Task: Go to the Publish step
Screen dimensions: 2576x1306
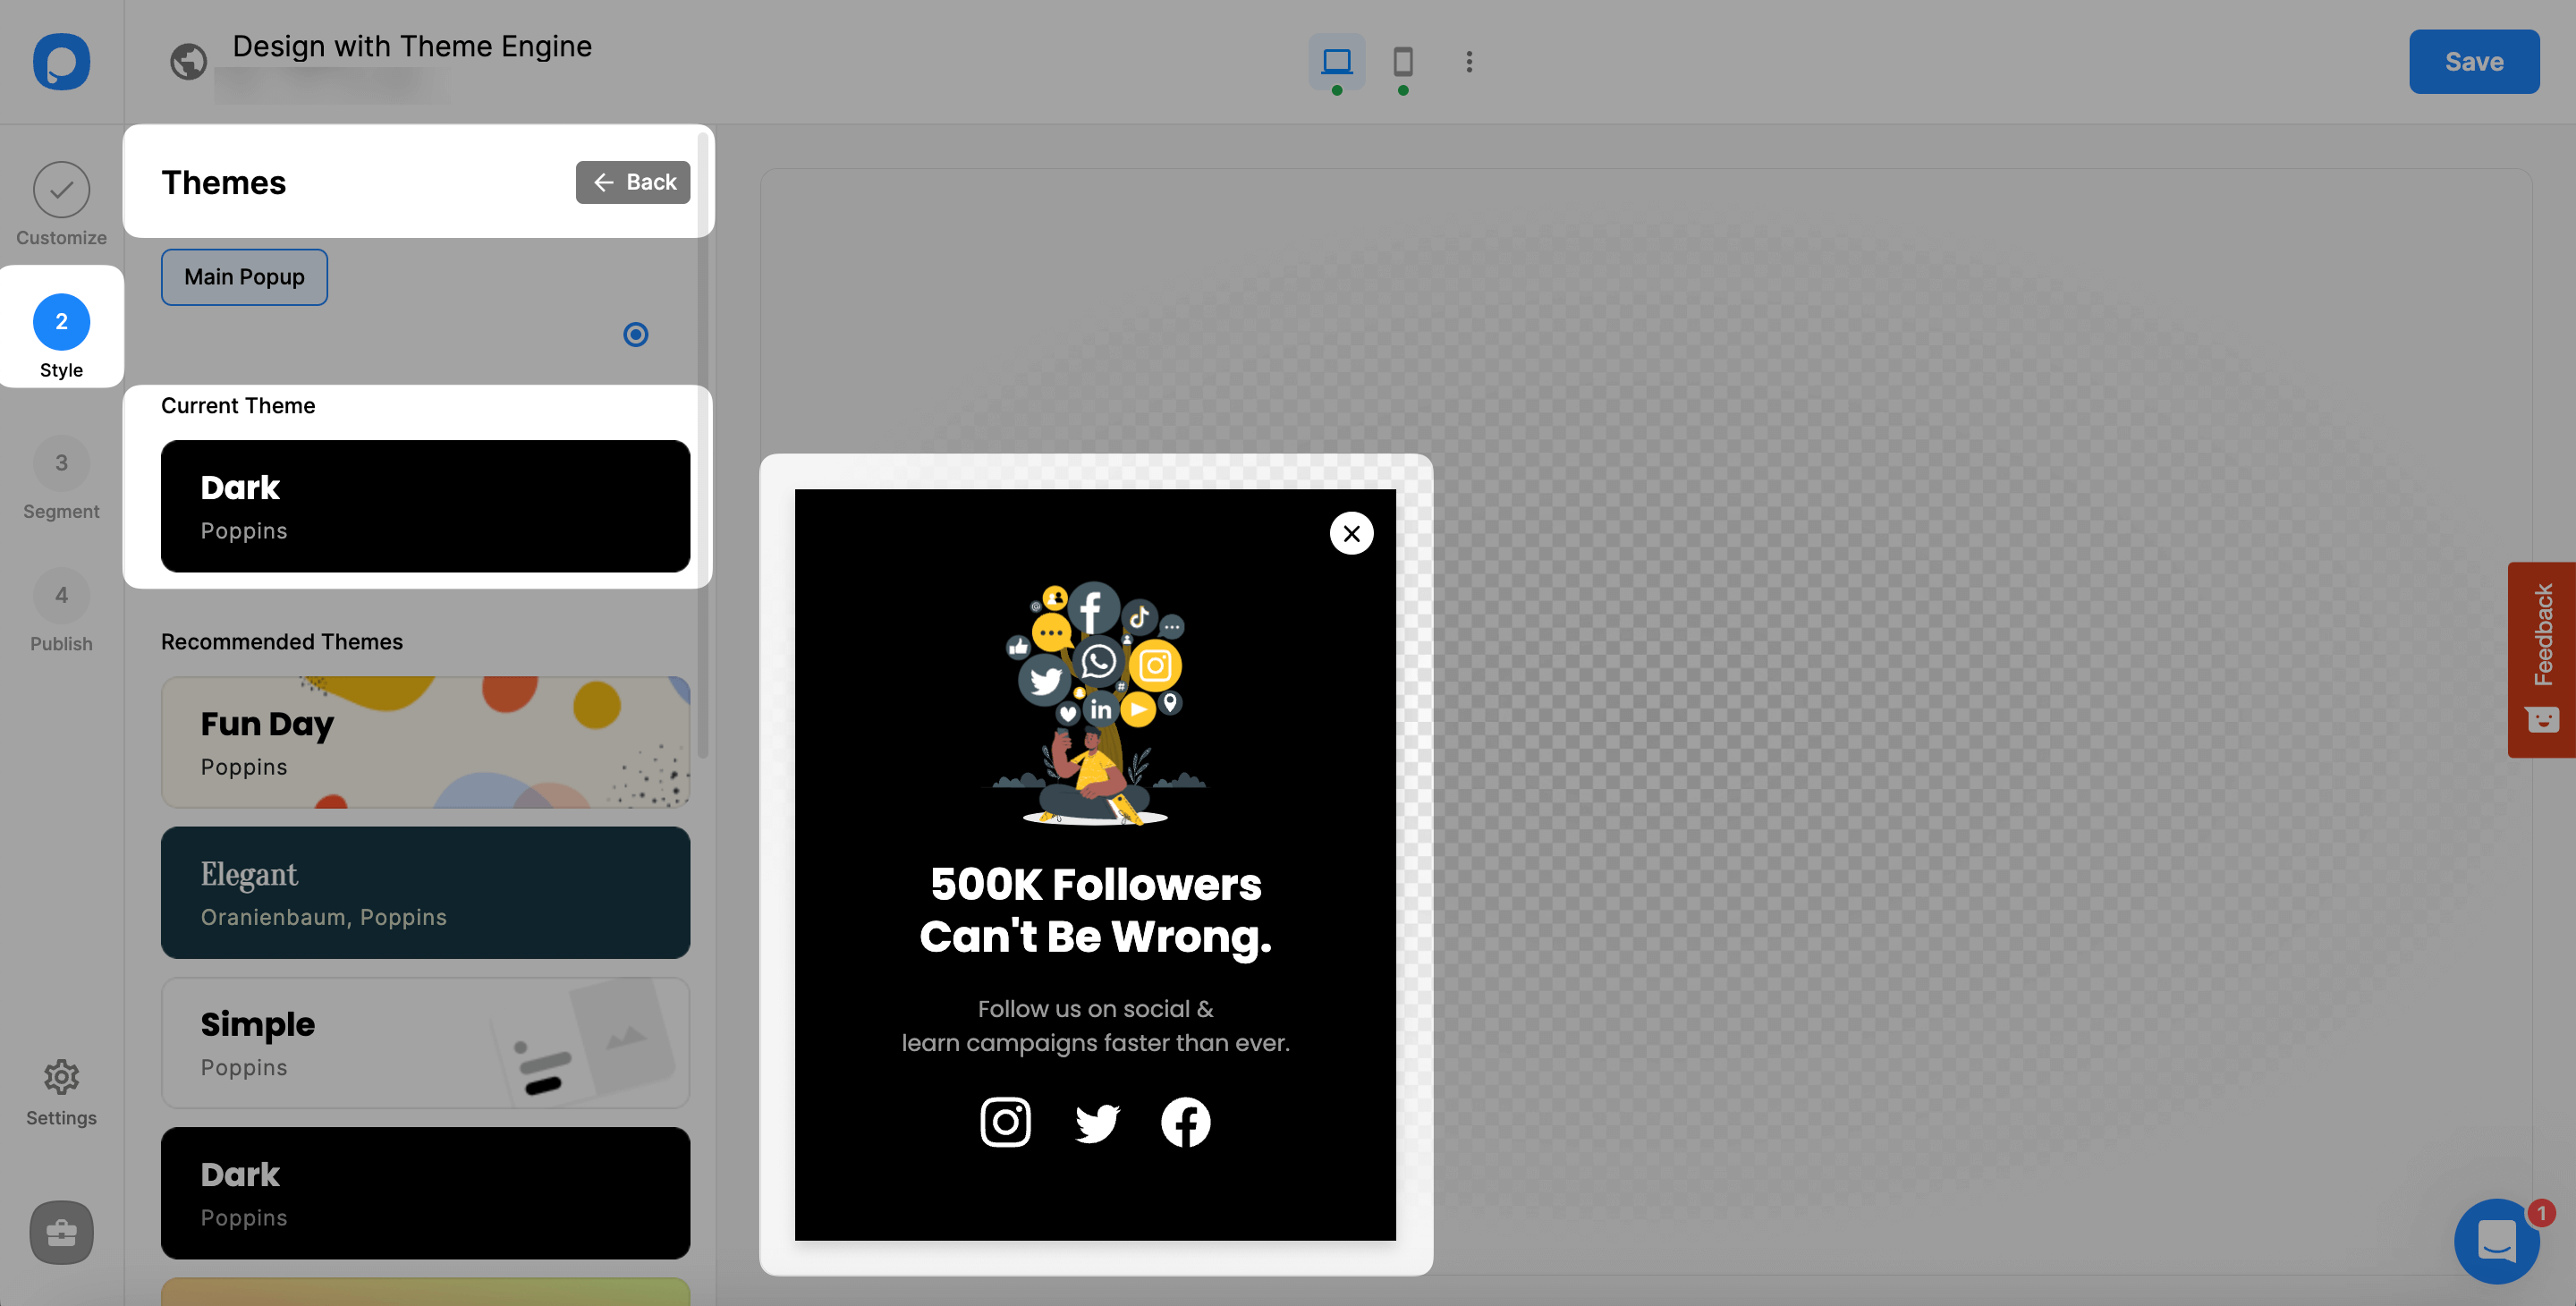Action: pos(61,610)
